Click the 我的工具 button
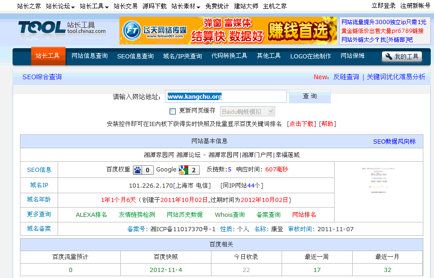434x278 pixels. pyautogui.click(x=402, y=57)
